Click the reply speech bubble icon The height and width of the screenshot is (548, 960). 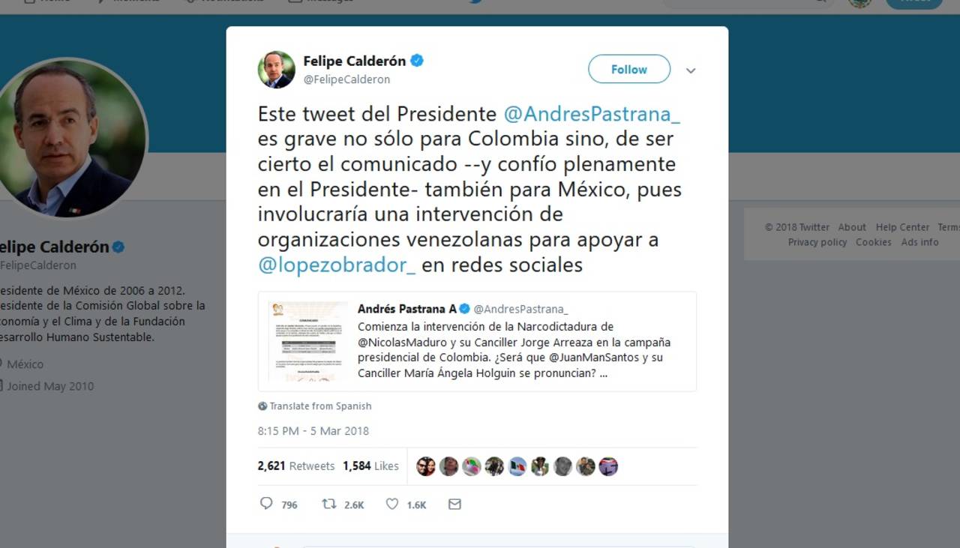pos(265,504)
